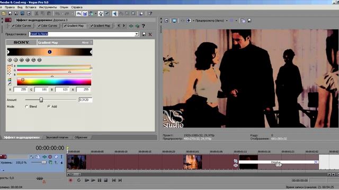
Task: Remove gradient point with first minus button
Action: click(x=15, y=60)
